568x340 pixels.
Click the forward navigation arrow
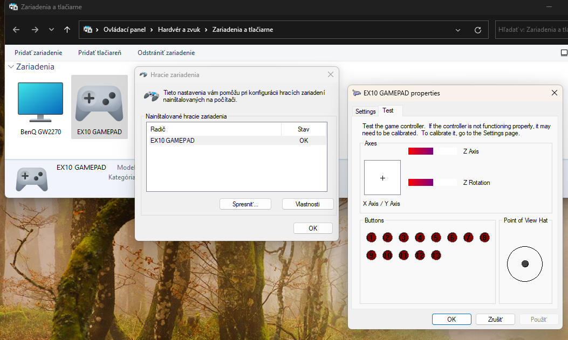pos(35,30)
